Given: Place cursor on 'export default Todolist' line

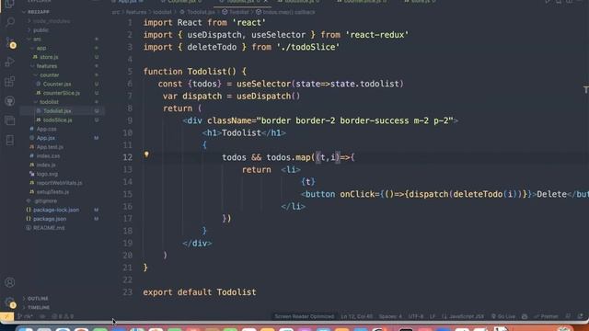Looking at the screenshot, I should pos(200,292).
